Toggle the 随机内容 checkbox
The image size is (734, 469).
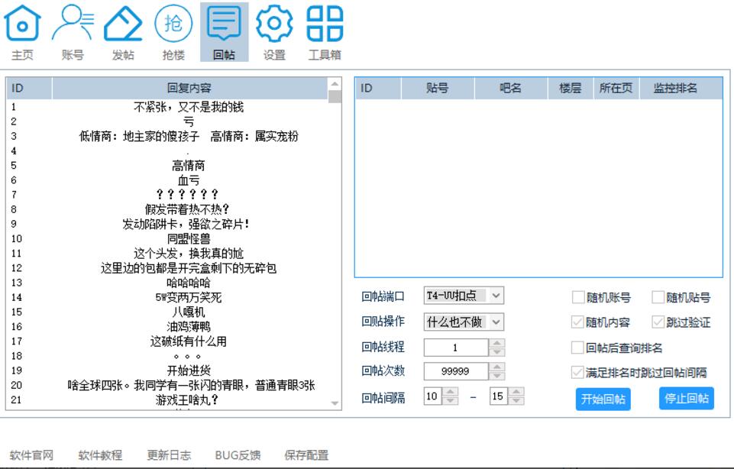point(577,322)
